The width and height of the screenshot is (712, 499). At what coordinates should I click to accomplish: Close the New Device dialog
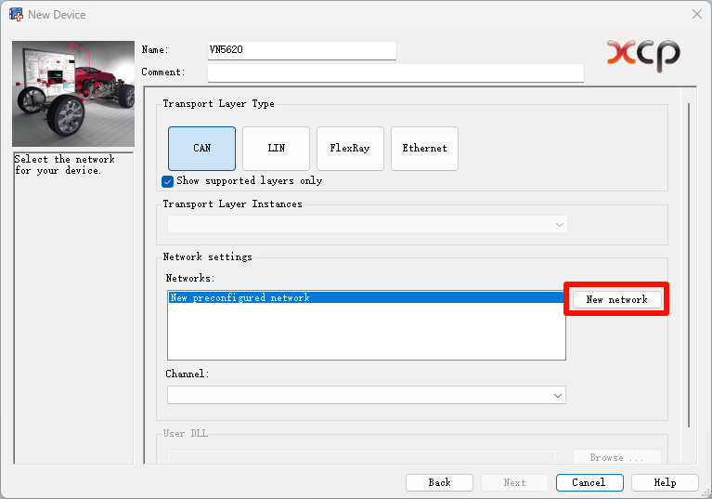tap(696, 14)
